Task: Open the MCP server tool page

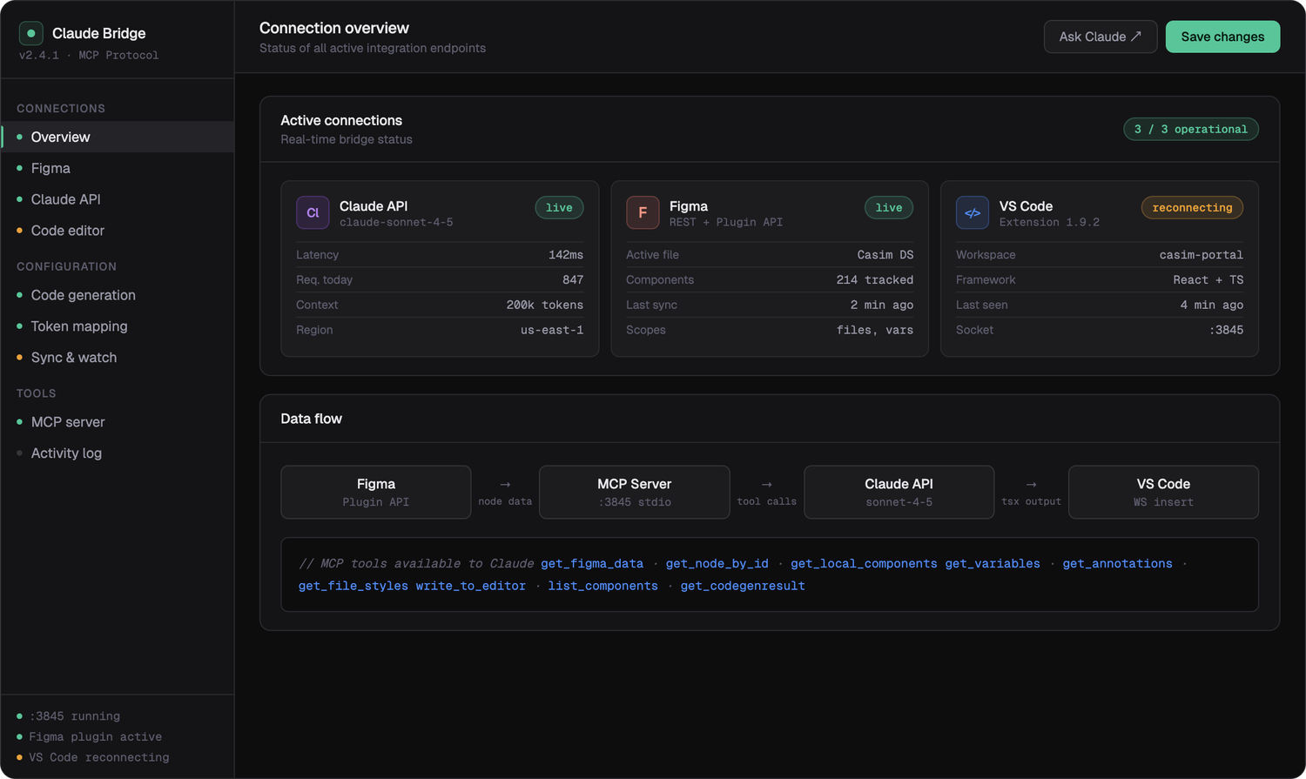Action: pos(118,422)
